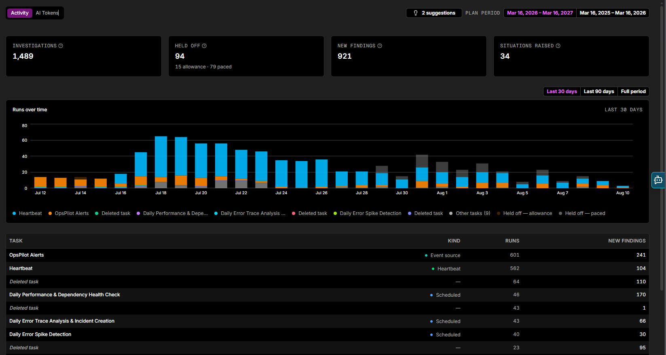
Task: Expand the Other tasks (9) legend item
Action: click(x=469, y=213)
